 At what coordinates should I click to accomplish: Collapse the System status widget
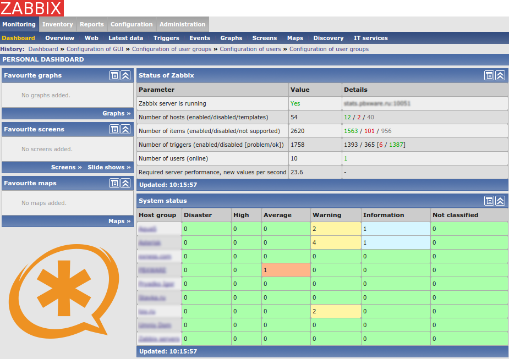[x=500, y=201]
